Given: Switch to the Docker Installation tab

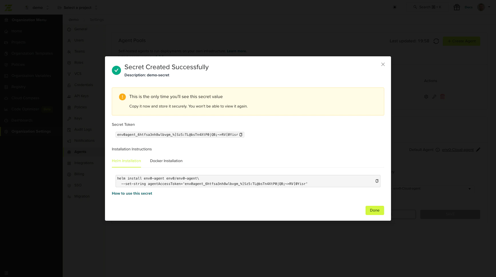Looking at the screenshot, I should click(166, 161).
